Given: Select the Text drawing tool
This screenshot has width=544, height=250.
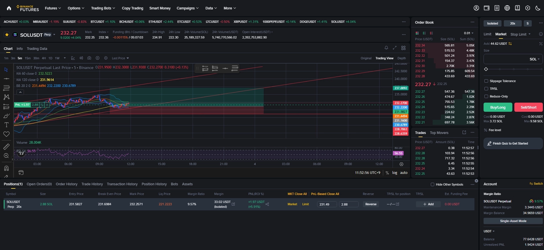Looking at the screenshot, I should point(6,125).
